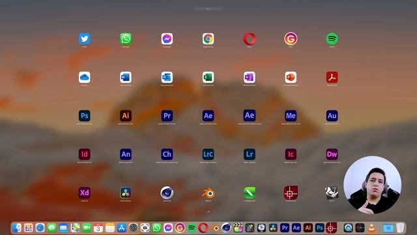Open System Preferences in the Dock
Screen dimensions: 417x235
[x=133, y=228]
